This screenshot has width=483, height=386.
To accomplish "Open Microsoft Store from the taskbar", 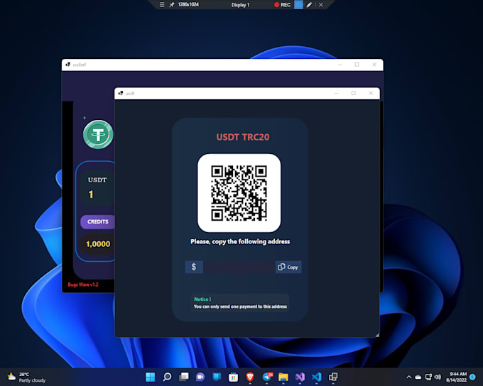I will point(233,377).
